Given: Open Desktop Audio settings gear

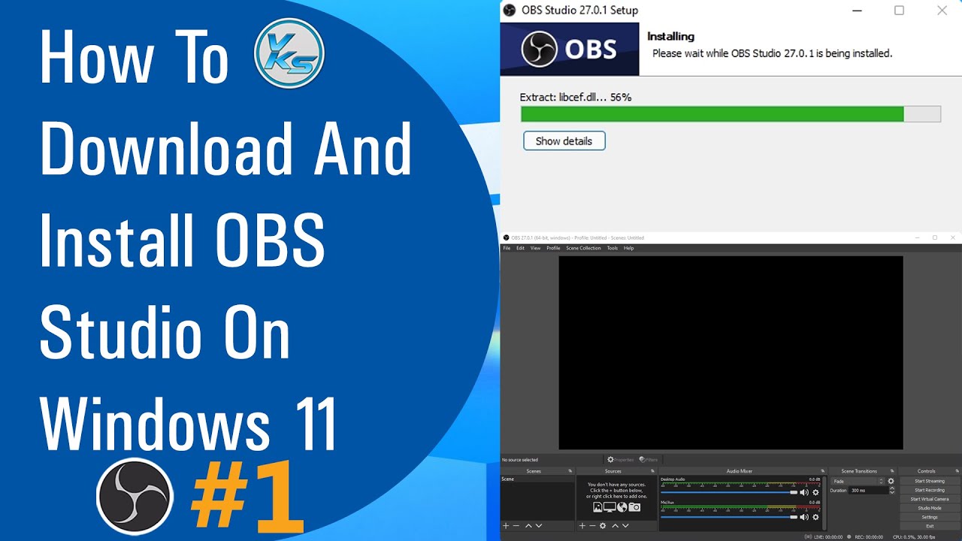Looking at the screenshot, I should click(815, 492).
